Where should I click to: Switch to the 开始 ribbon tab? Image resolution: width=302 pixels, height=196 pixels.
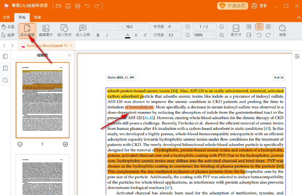tap(22, 18)
